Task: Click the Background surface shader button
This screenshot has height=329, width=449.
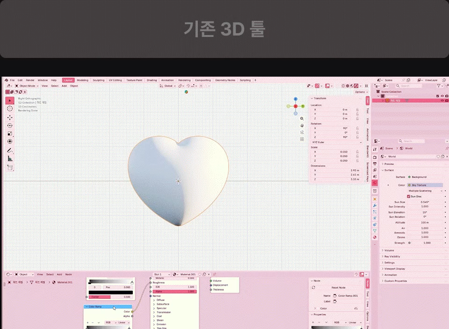Action: [425, 177]
